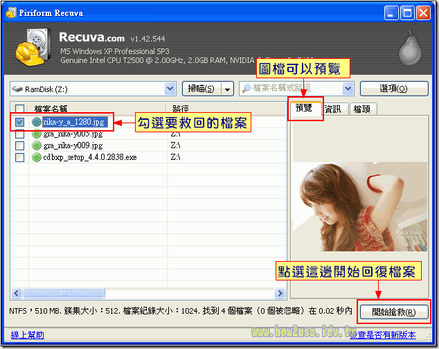Click the scroll right arrow of file list
The height and width of the screenshot is (349, 439).
pos(280,294)
